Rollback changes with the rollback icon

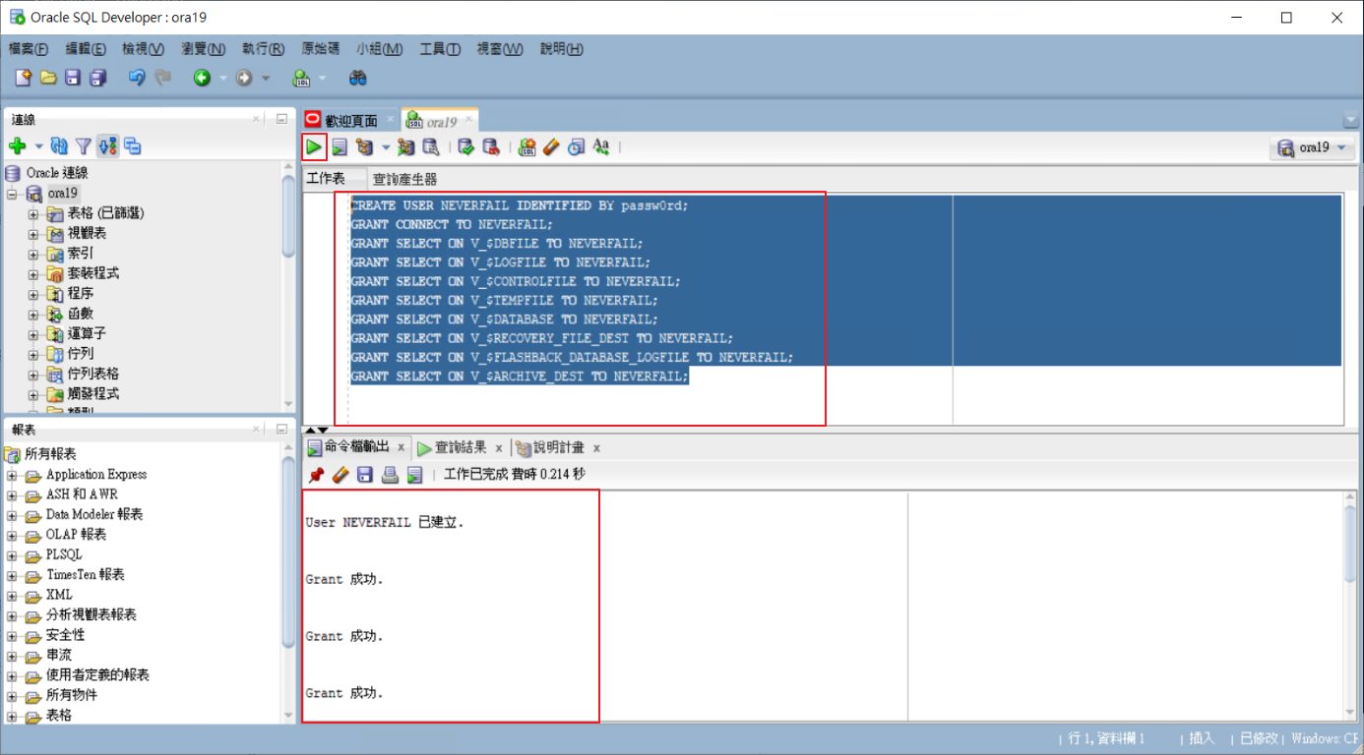[491, 147]
